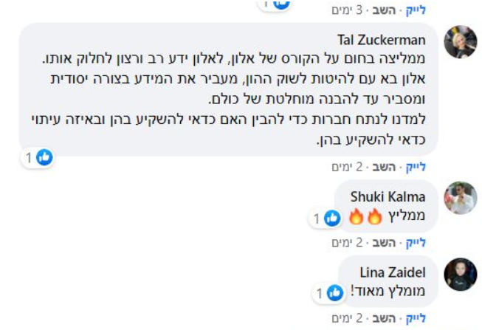Viewport: 482px width, 330px height.
Task: Reply to Shuki Kalma's comment with השב
Action: (x=385, y=242)
